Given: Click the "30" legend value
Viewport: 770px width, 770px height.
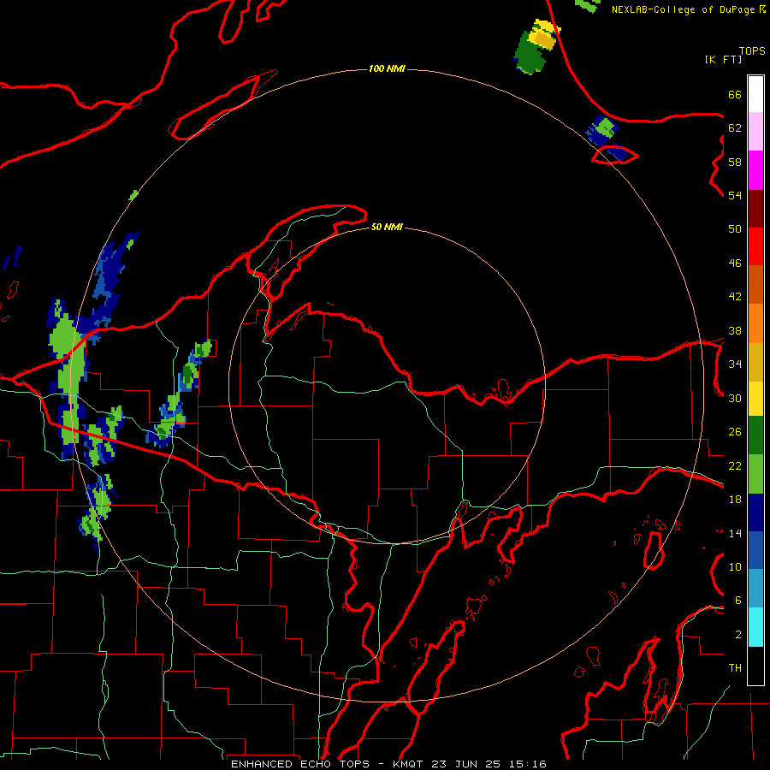Looking at the screenshot, I should tap(735, 398).
